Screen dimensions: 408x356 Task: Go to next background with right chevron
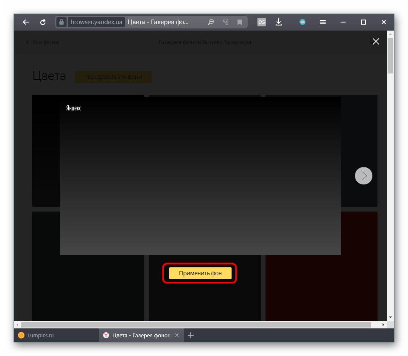pyautogui.click(x=363, y=175)
